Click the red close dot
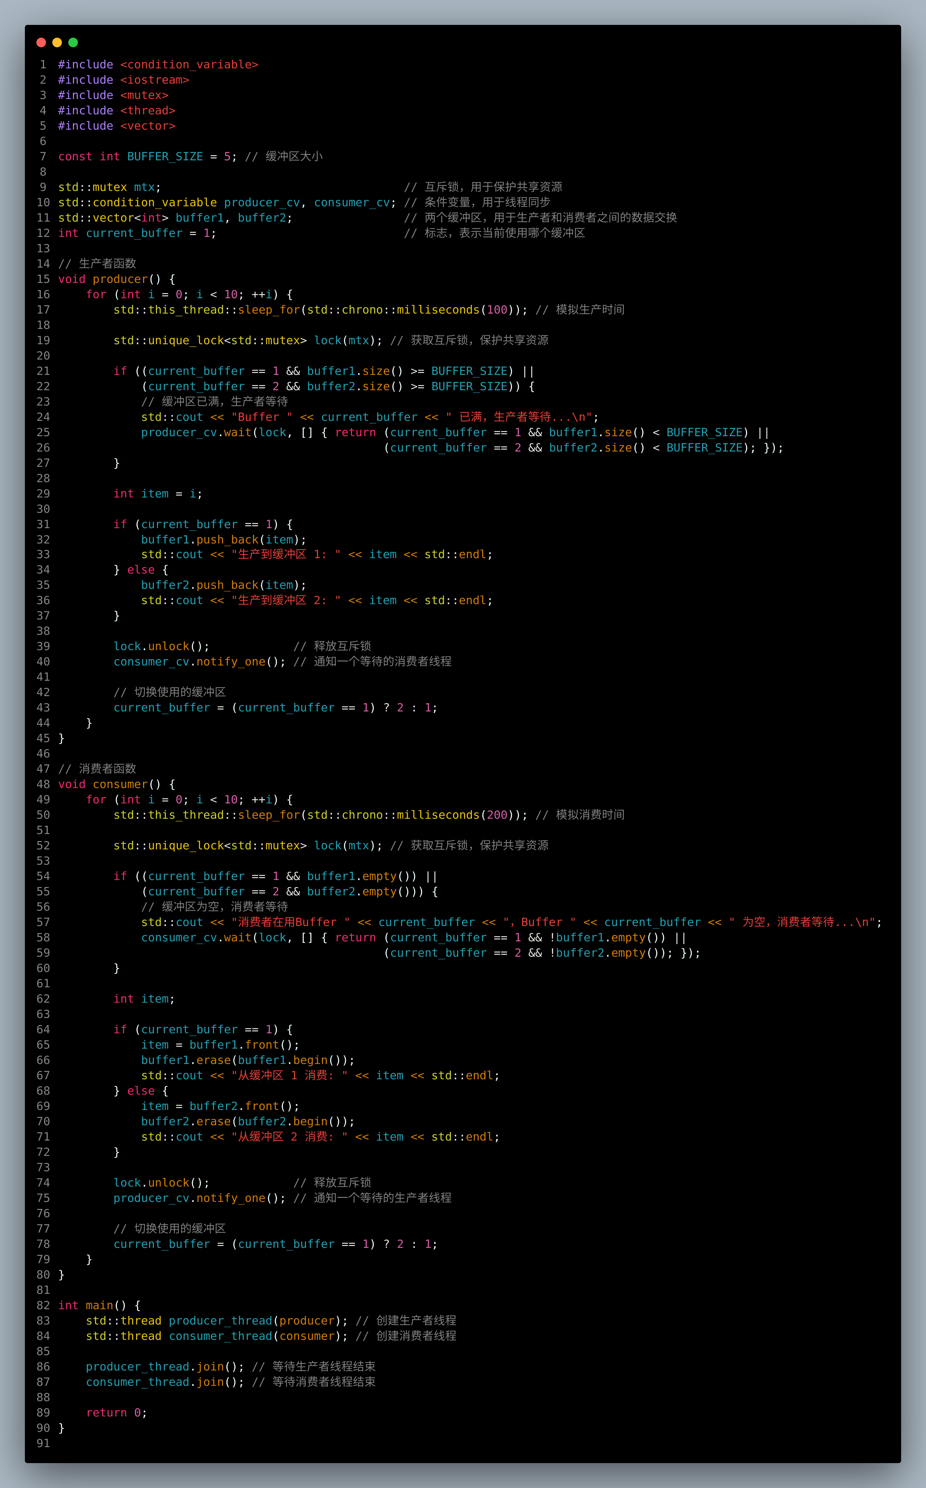The height and width of the screenshot is (1488, 926). tap(42, 42)
